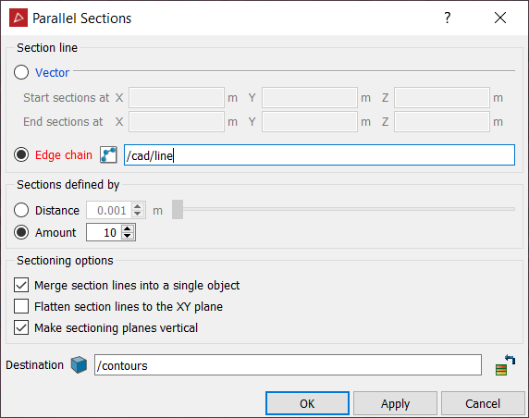Open help with the question mark button

pos(447,18)
